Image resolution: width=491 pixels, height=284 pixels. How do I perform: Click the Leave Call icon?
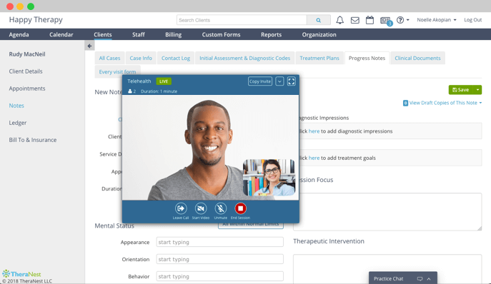[x=181, y=208]
